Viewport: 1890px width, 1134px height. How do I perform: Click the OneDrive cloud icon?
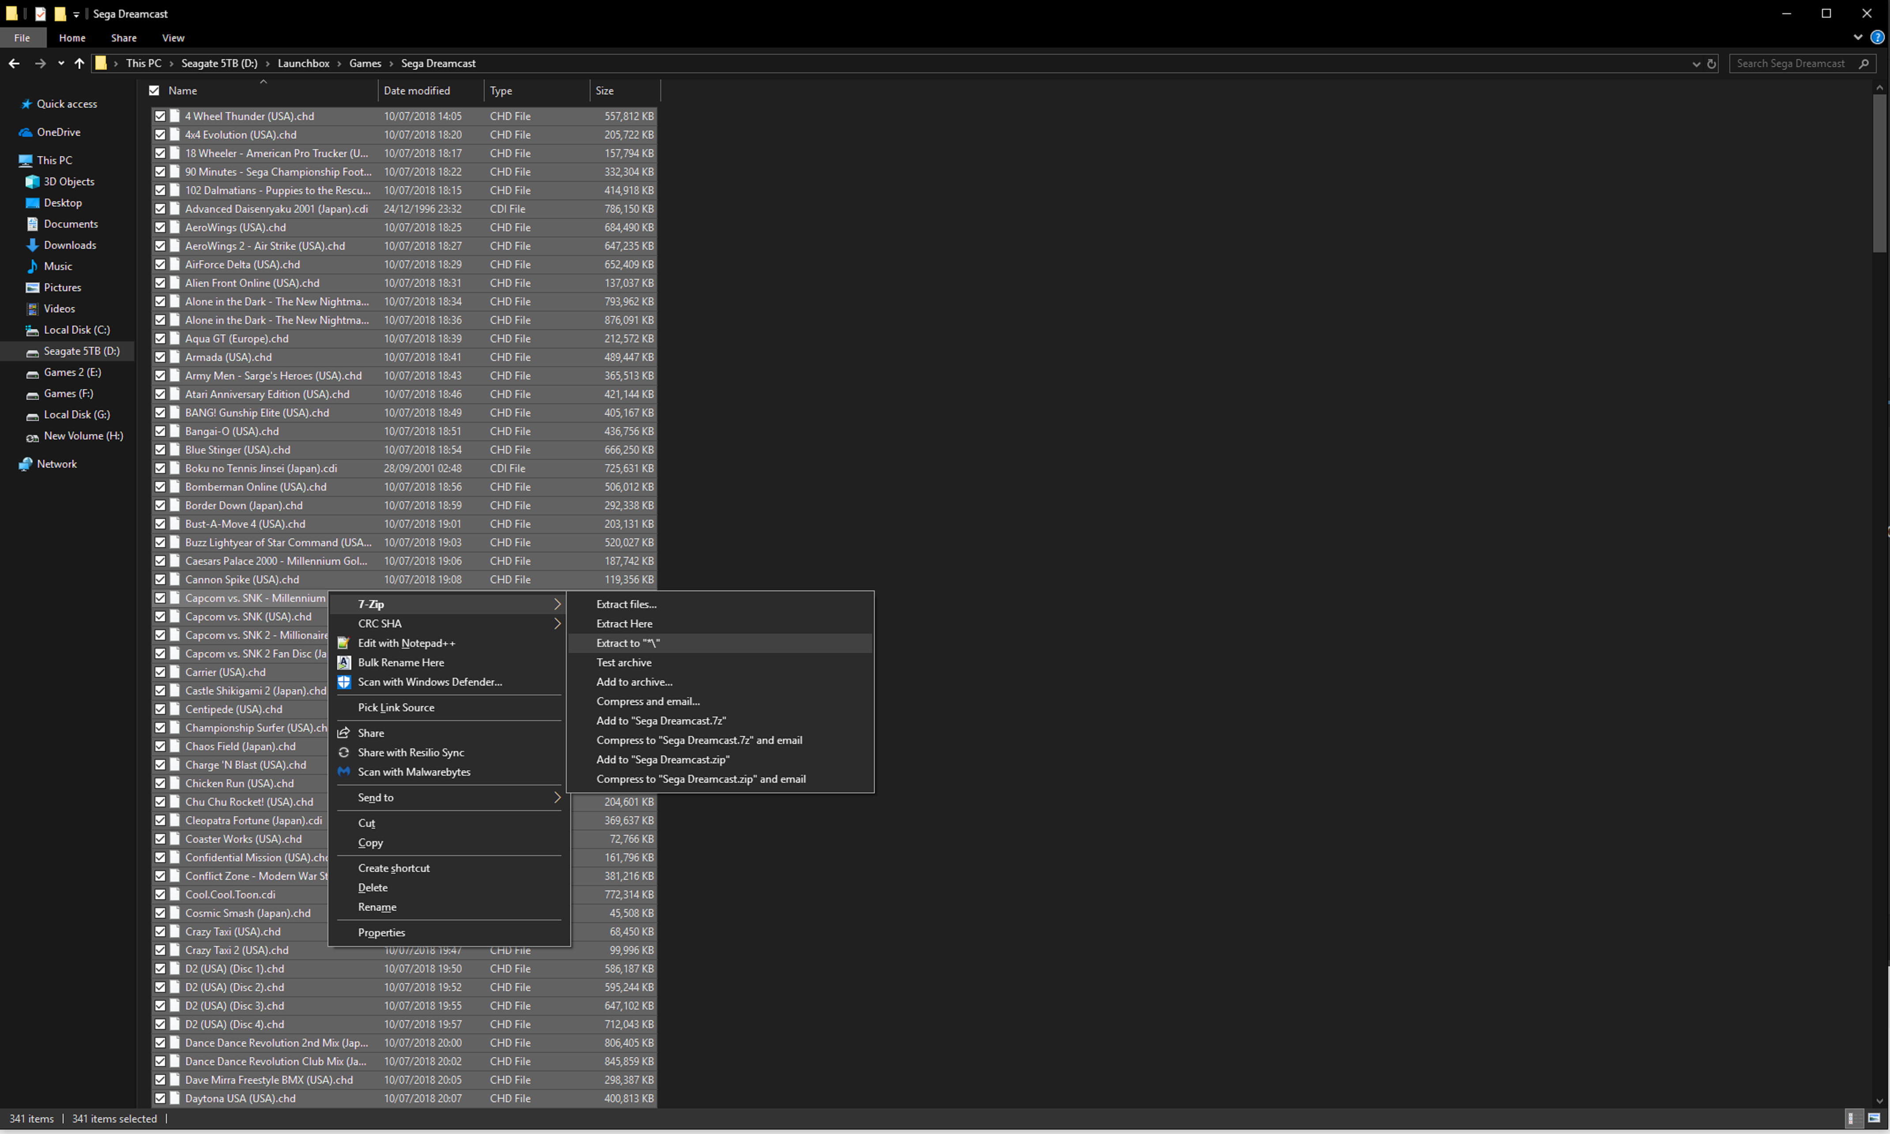coord(26,132)
